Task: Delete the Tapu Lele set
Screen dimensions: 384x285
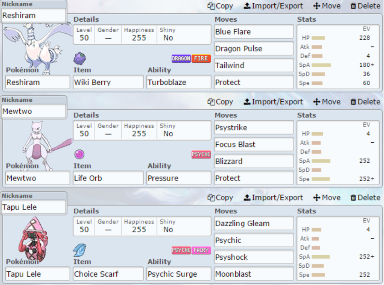Action: (x=365, y=198)
